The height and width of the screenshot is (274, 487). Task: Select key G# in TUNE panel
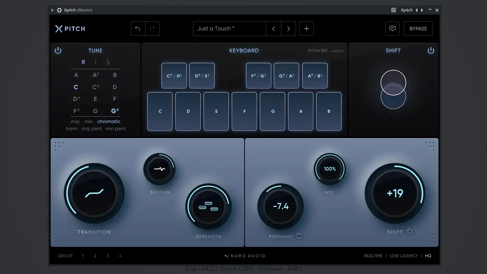115,111
